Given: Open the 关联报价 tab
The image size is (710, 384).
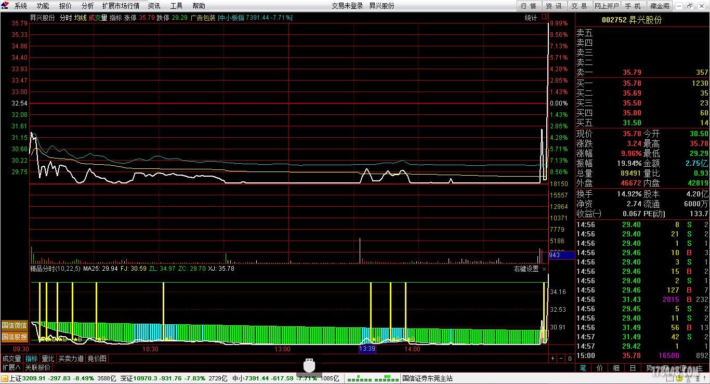Looking at the screenshot, I should point(38,367).
